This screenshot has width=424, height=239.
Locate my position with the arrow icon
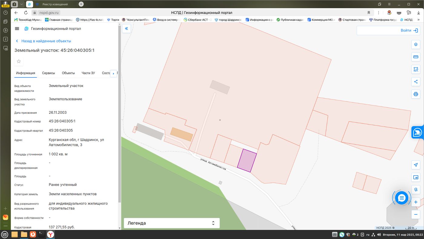click(x=416, y=165)
